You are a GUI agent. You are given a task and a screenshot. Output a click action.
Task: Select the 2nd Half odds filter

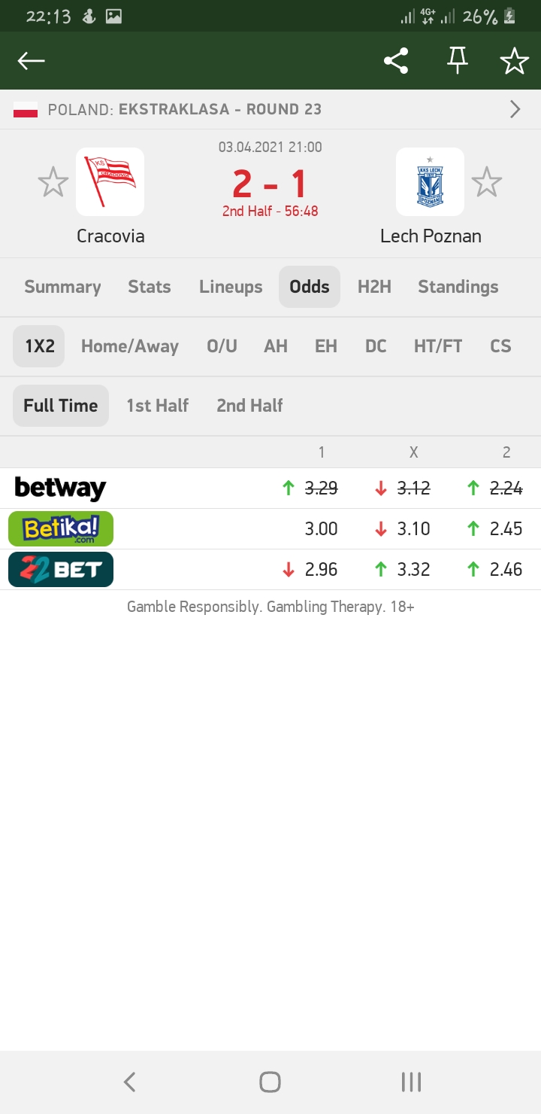(x=249, y=406)
